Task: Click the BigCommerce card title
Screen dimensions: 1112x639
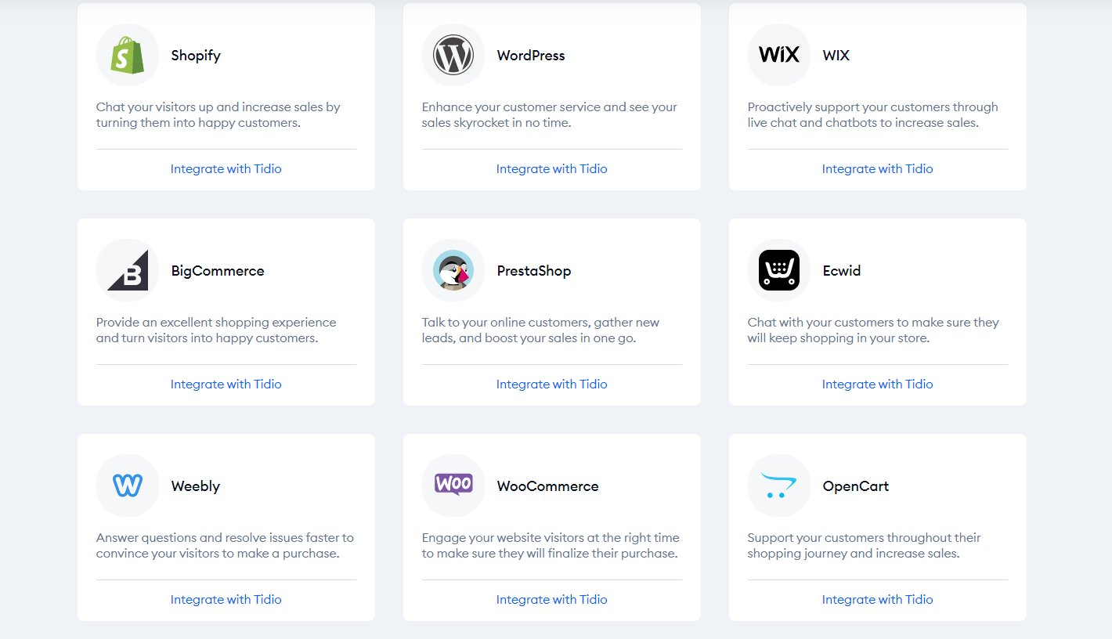Action: [218, 271]
